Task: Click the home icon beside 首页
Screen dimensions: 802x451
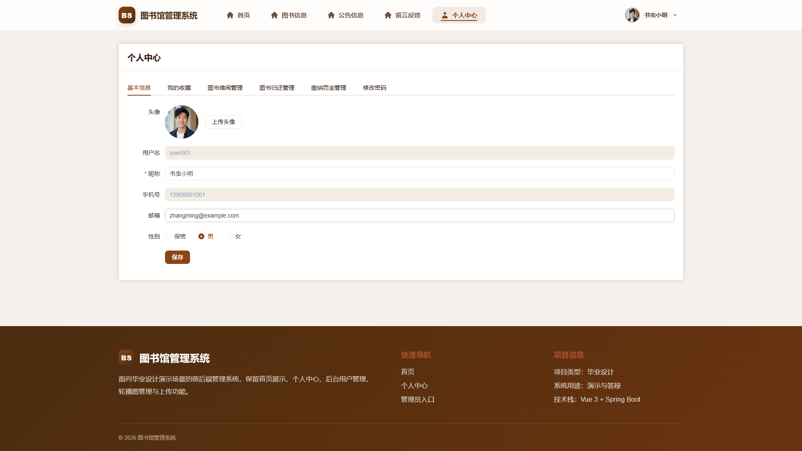Action: point(230,15)
